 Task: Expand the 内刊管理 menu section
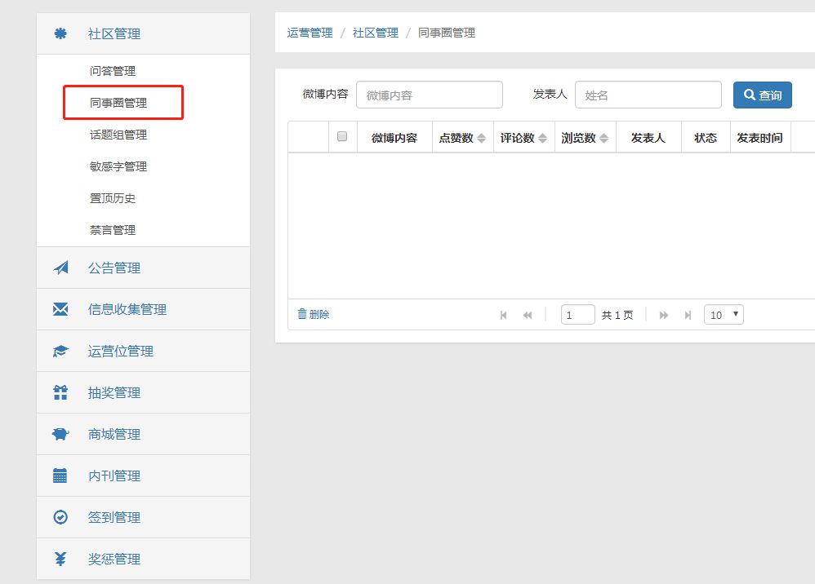pos(143,476)
